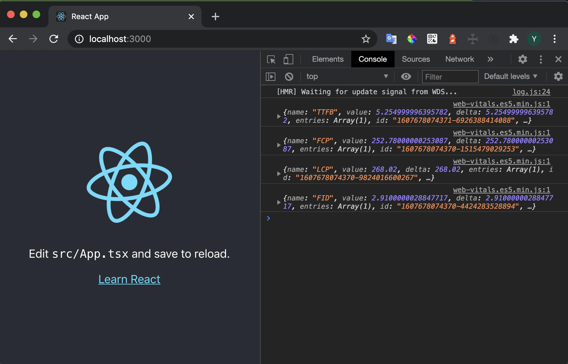Open the DevTools three-dot customize menu
Screen dimensions: 568x364
541,59
